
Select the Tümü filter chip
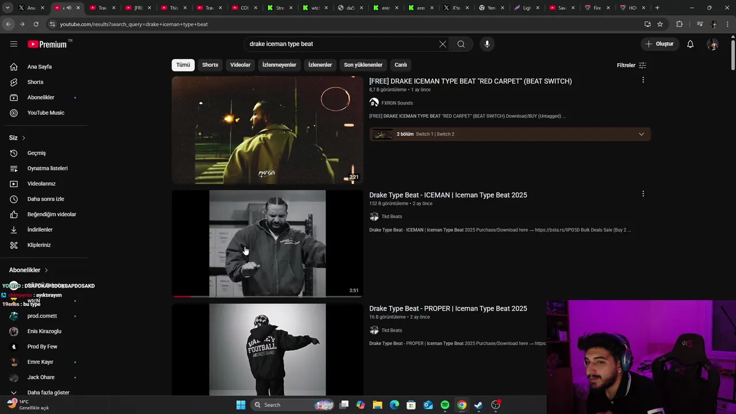pyautogui.click(x=183, y=65)
